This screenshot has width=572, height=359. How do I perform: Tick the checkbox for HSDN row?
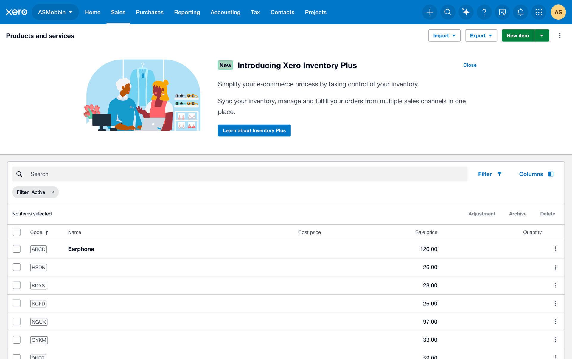tap(17, 267)
